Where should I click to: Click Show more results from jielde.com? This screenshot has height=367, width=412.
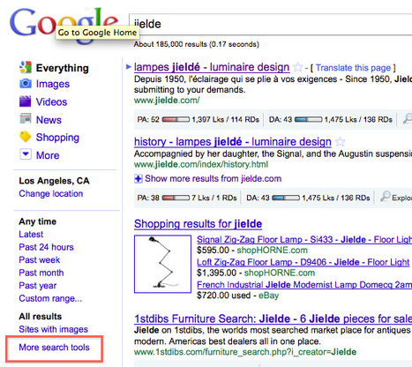pos(213,178)
